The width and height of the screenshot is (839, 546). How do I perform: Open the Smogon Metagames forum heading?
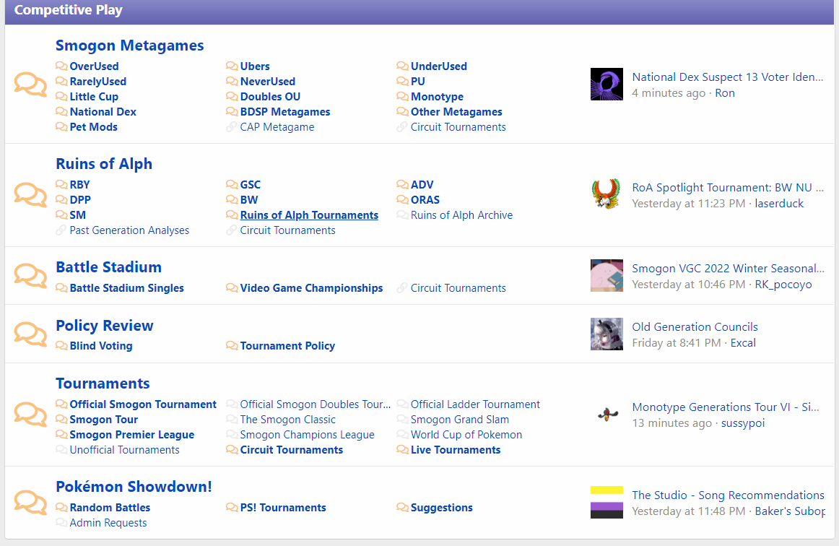click(129, 45)
